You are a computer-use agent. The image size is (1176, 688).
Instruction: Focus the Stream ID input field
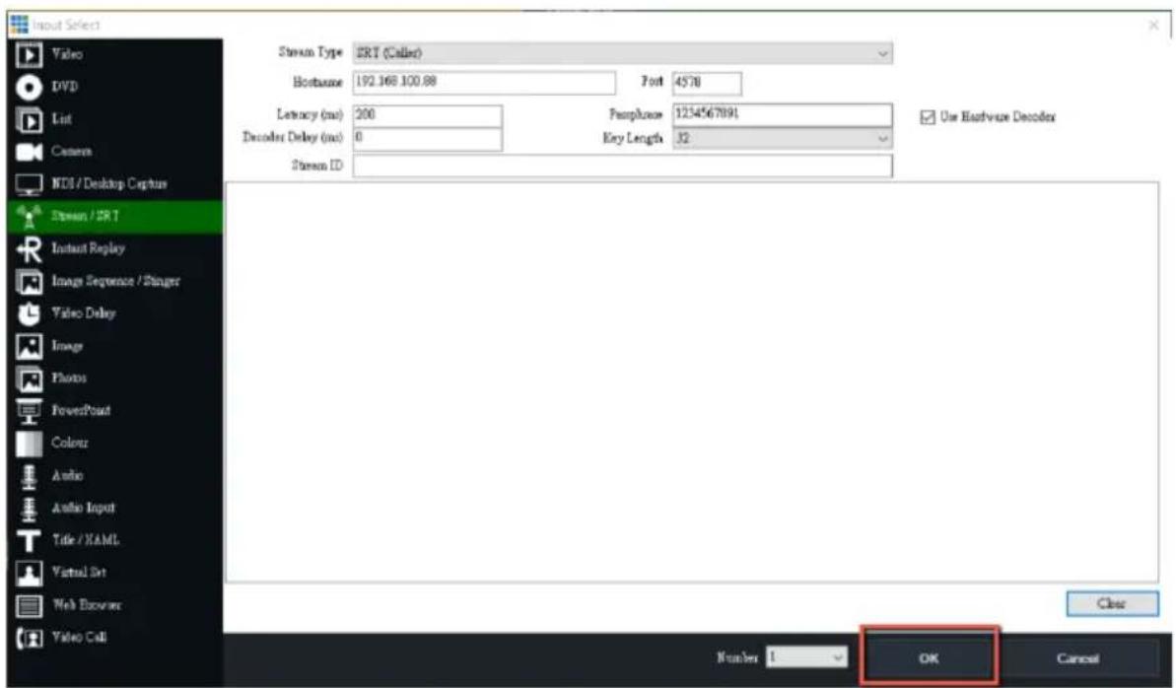pyautogui.click(x=622, y=166)
